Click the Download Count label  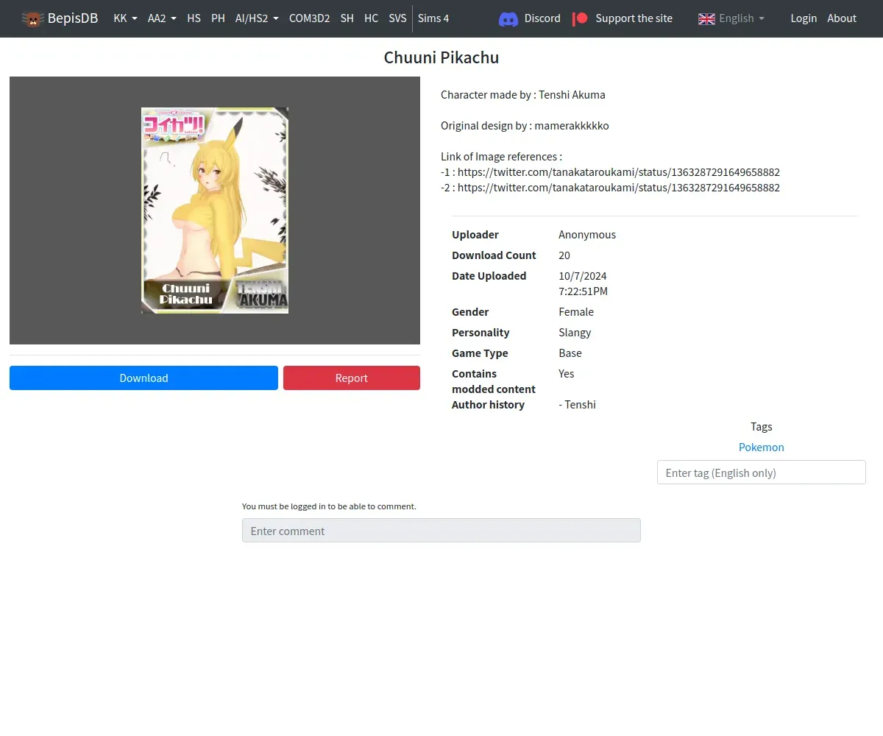pyautogui.click(x=494, y=255)
